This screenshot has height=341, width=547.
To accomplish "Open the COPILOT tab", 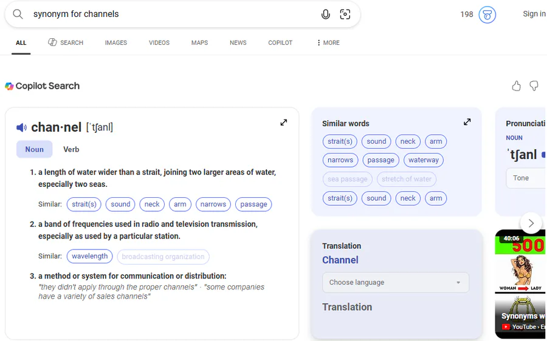I will 280,42.
